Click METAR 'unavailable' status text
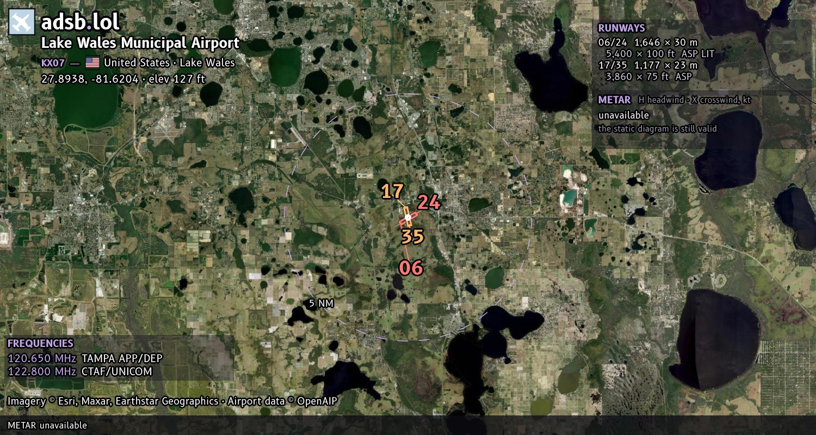The image size is (816, 435). pyautogui.click(x=623, y=115)
